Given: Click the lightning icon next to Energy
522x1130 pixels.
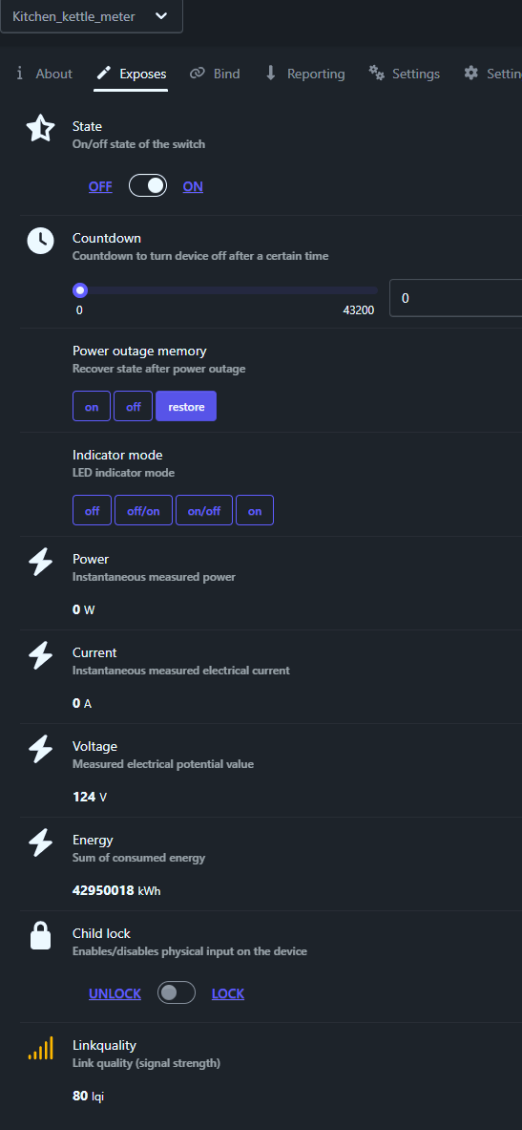Looking at the screenshot, I should point(40,842).
